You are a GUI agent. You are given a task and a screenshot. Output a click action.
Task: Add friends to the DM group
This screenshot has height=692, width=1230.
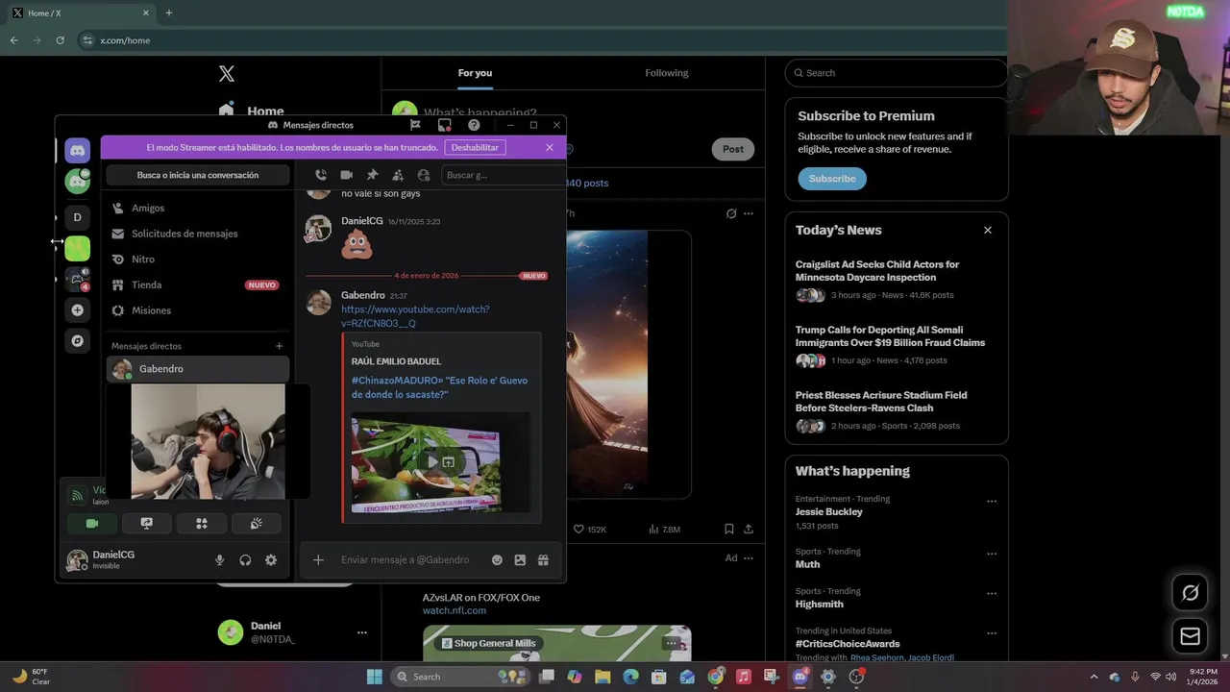point(398,175)
